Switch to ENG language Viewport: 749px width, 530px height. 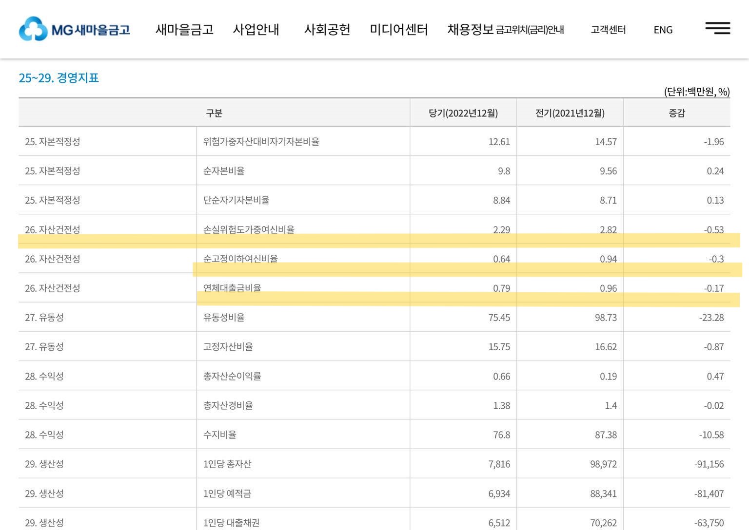click(x=663, y=30)
